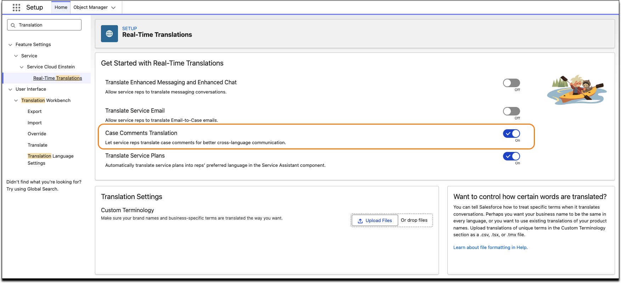Click the Translate Service Plans label
This screenshot has height=283, width=621.
(135, 155)
